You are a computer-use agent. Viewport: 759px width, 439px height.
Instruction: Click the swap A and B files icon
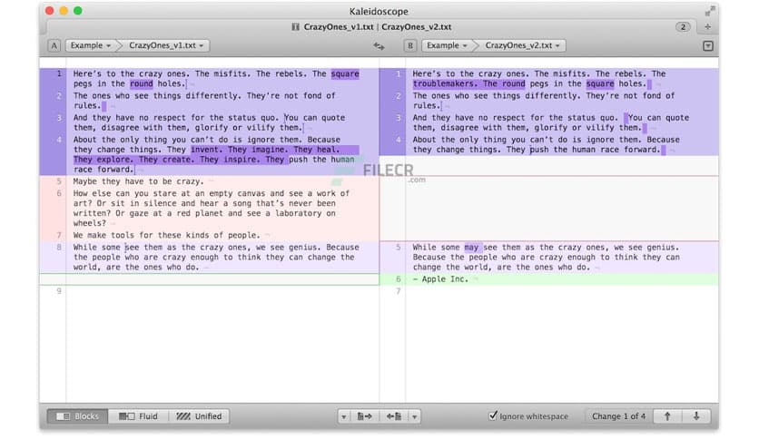click(x=379, y=45)
